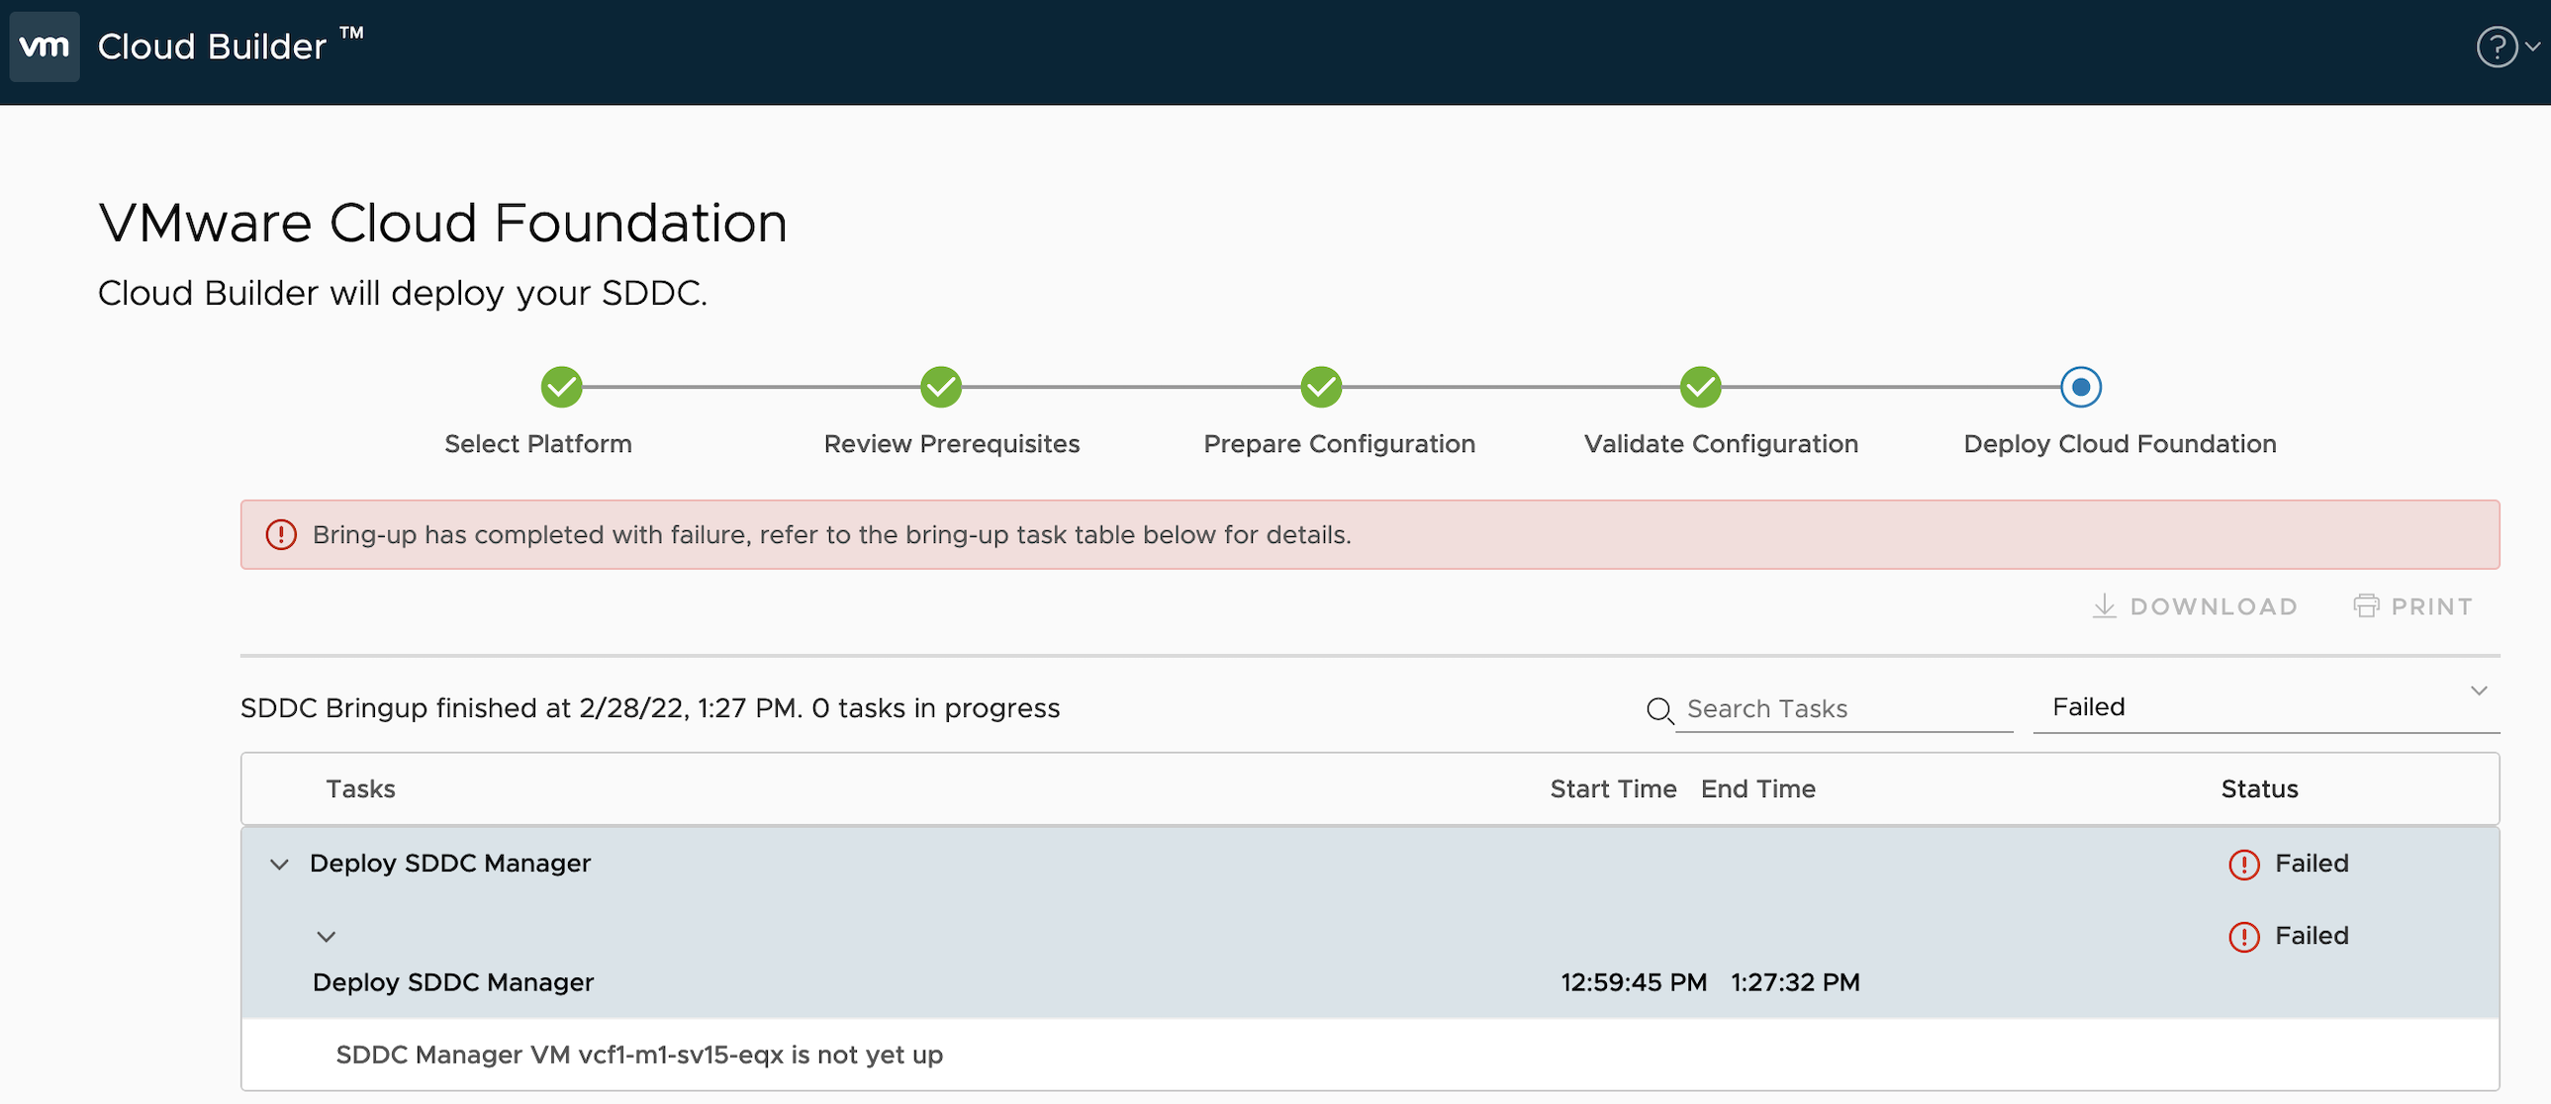Open the help question mark menu

pos(2496,46)
